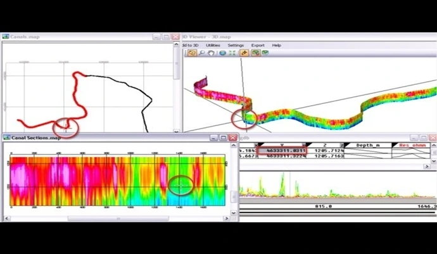Open the Help menu

pos(277,46)
